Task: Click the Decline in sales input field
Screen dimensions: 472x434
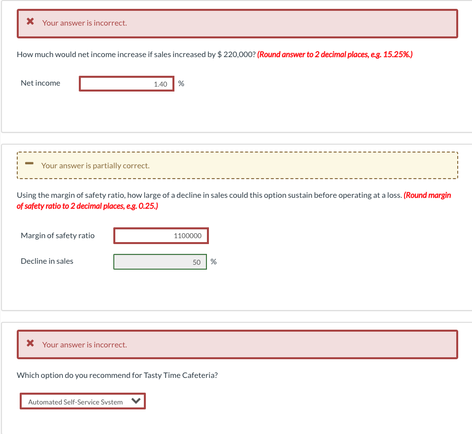Action: click(x=160, y=262)
